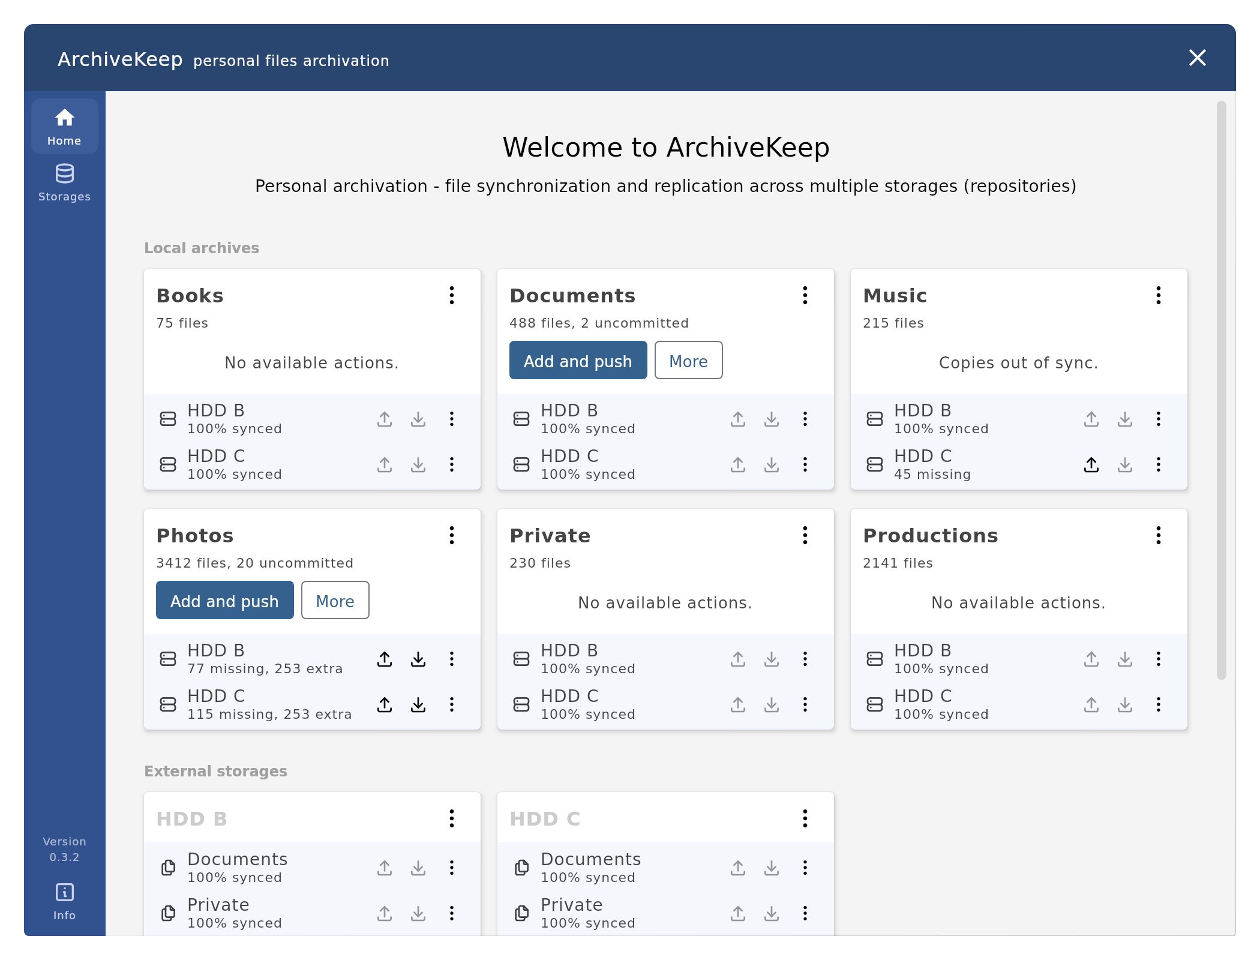
Task: Click the download icon for Documents on HDD C
Action: point(772,464)
